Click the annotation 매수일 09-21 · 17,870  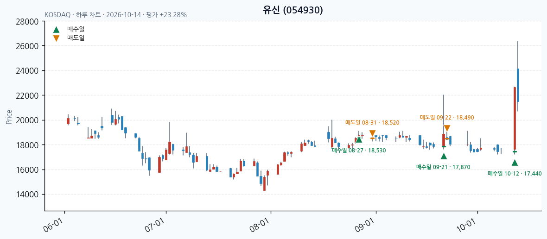tap(443, 167)
